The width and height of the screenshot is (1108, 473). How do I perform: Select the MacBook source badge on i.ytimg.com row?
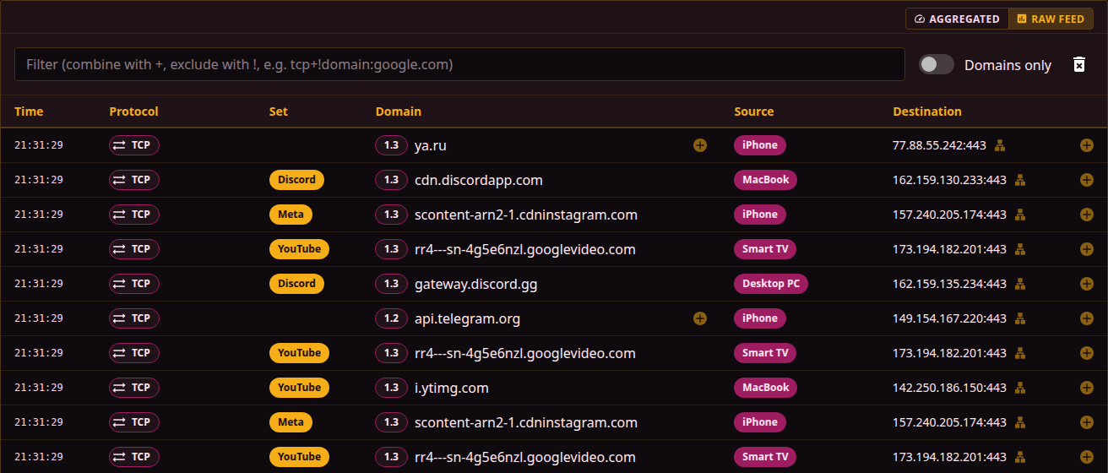766,388
